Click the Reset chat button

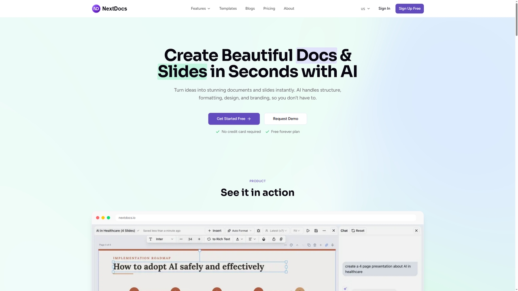(x=358, y=231)
